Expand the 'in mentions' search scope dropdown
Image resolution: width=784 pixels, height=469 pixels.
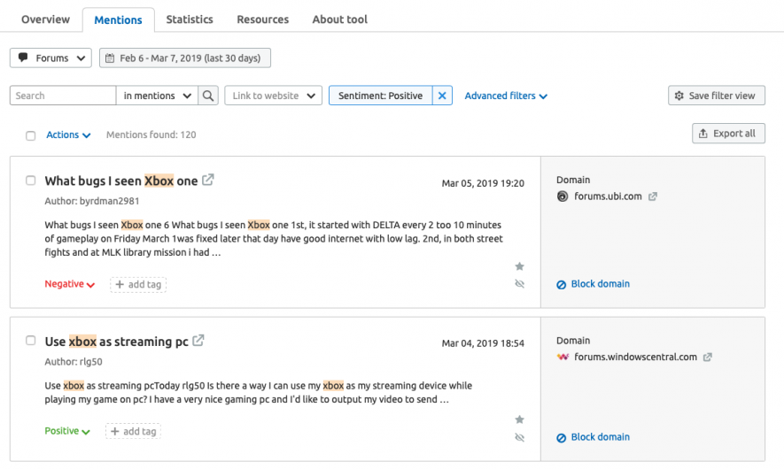click(157, 96)
